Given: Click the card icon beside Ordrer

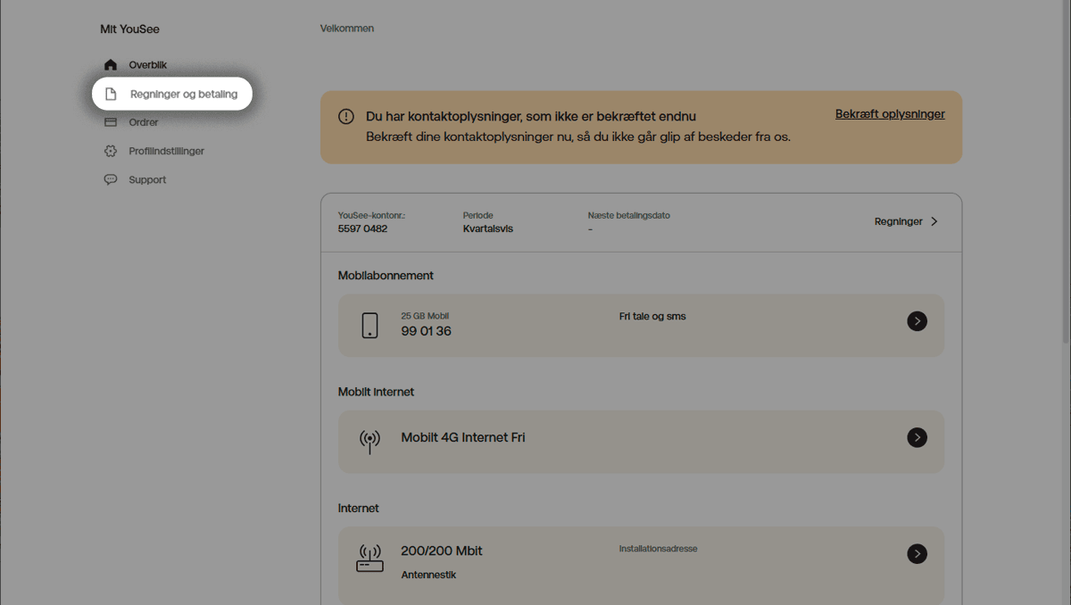Looking at the screenshot, I should click(111, 122).
